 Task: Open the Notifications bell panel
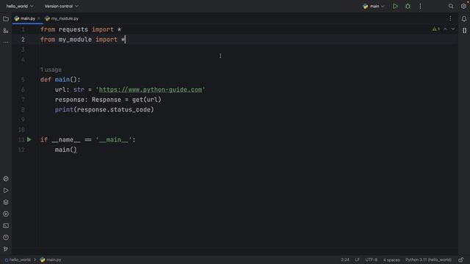463,19
